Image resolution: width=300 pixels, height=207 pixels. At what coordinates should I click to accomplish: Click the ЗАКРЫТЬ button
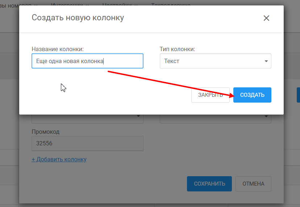[x=211, y=95]
